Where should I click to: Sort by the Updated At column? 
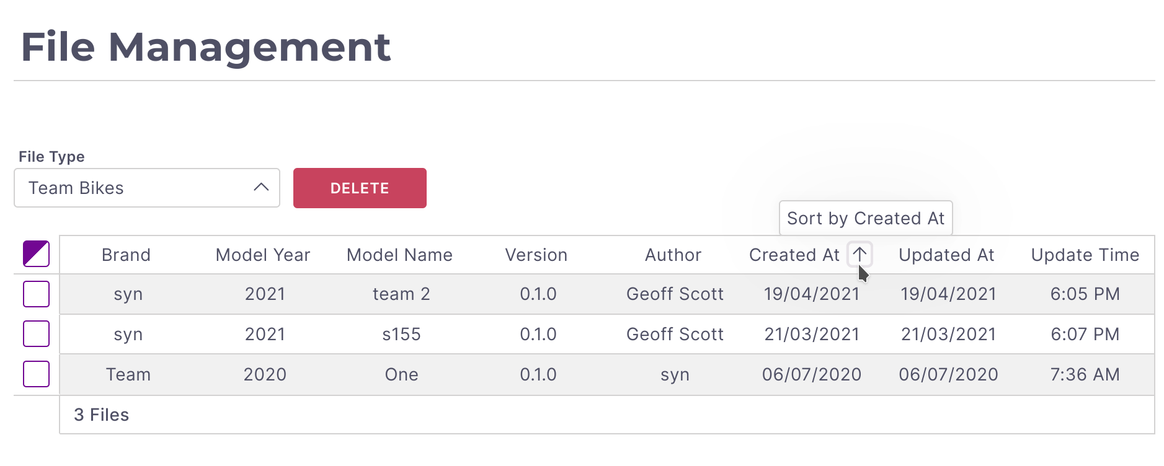coord(946,255)
